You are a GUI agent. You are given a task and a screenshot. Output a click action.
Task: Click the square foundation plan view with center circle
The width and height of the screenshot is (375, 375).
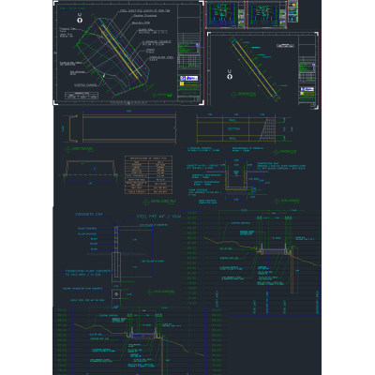click(x=116, y=294)
